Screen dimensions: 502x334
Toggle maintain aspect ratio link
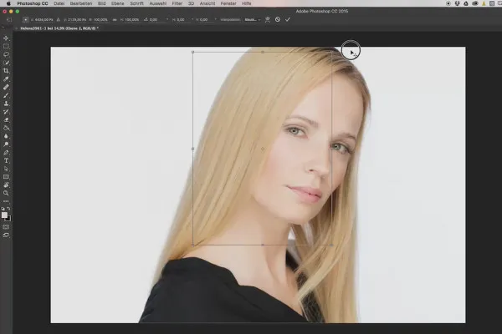click(x=115, y=19)
